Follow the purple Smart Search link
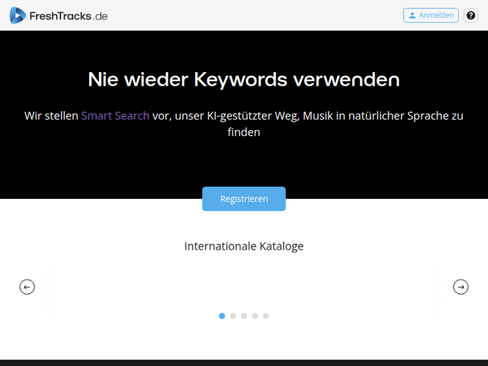This screenshot has height=366, width=488. click(x=115, y=116)
